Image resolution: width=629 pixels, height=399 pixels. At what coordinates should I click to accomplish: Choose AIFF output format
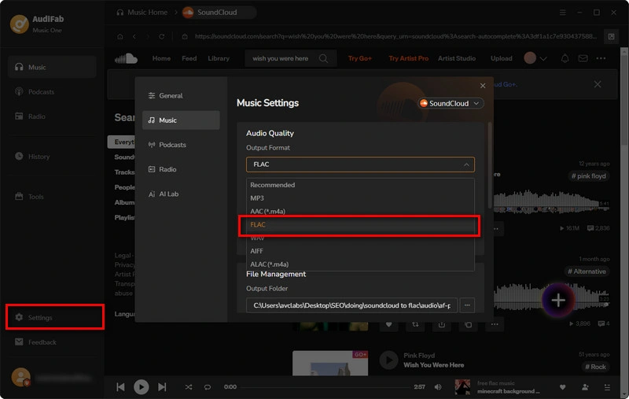click(x=360, y=251)
